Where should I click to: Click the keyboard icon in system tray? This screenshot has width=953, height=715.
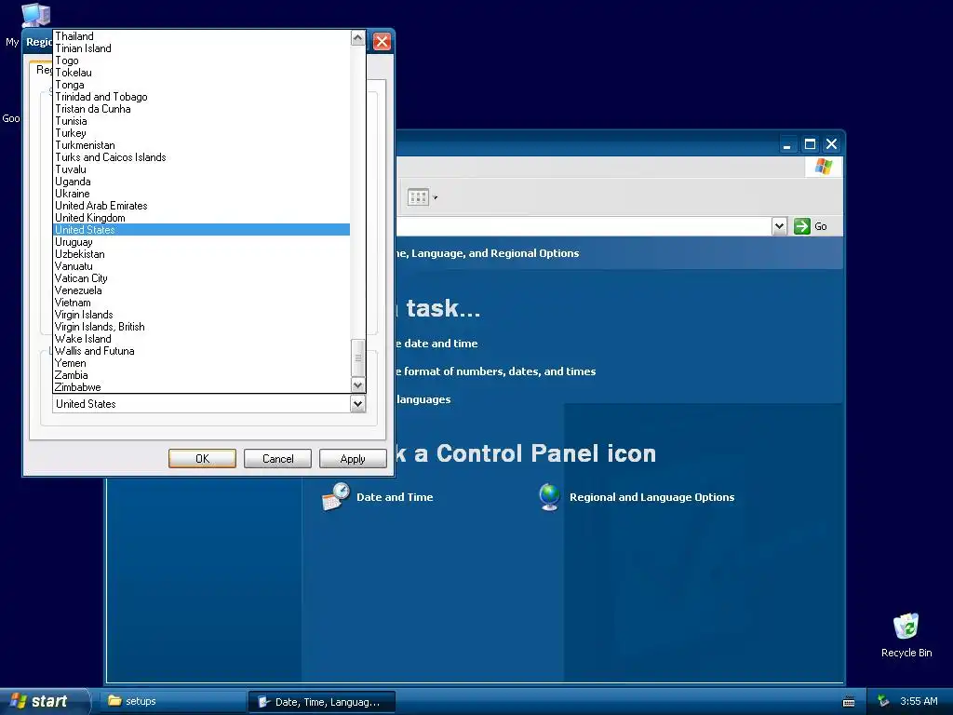pos(849,702)
